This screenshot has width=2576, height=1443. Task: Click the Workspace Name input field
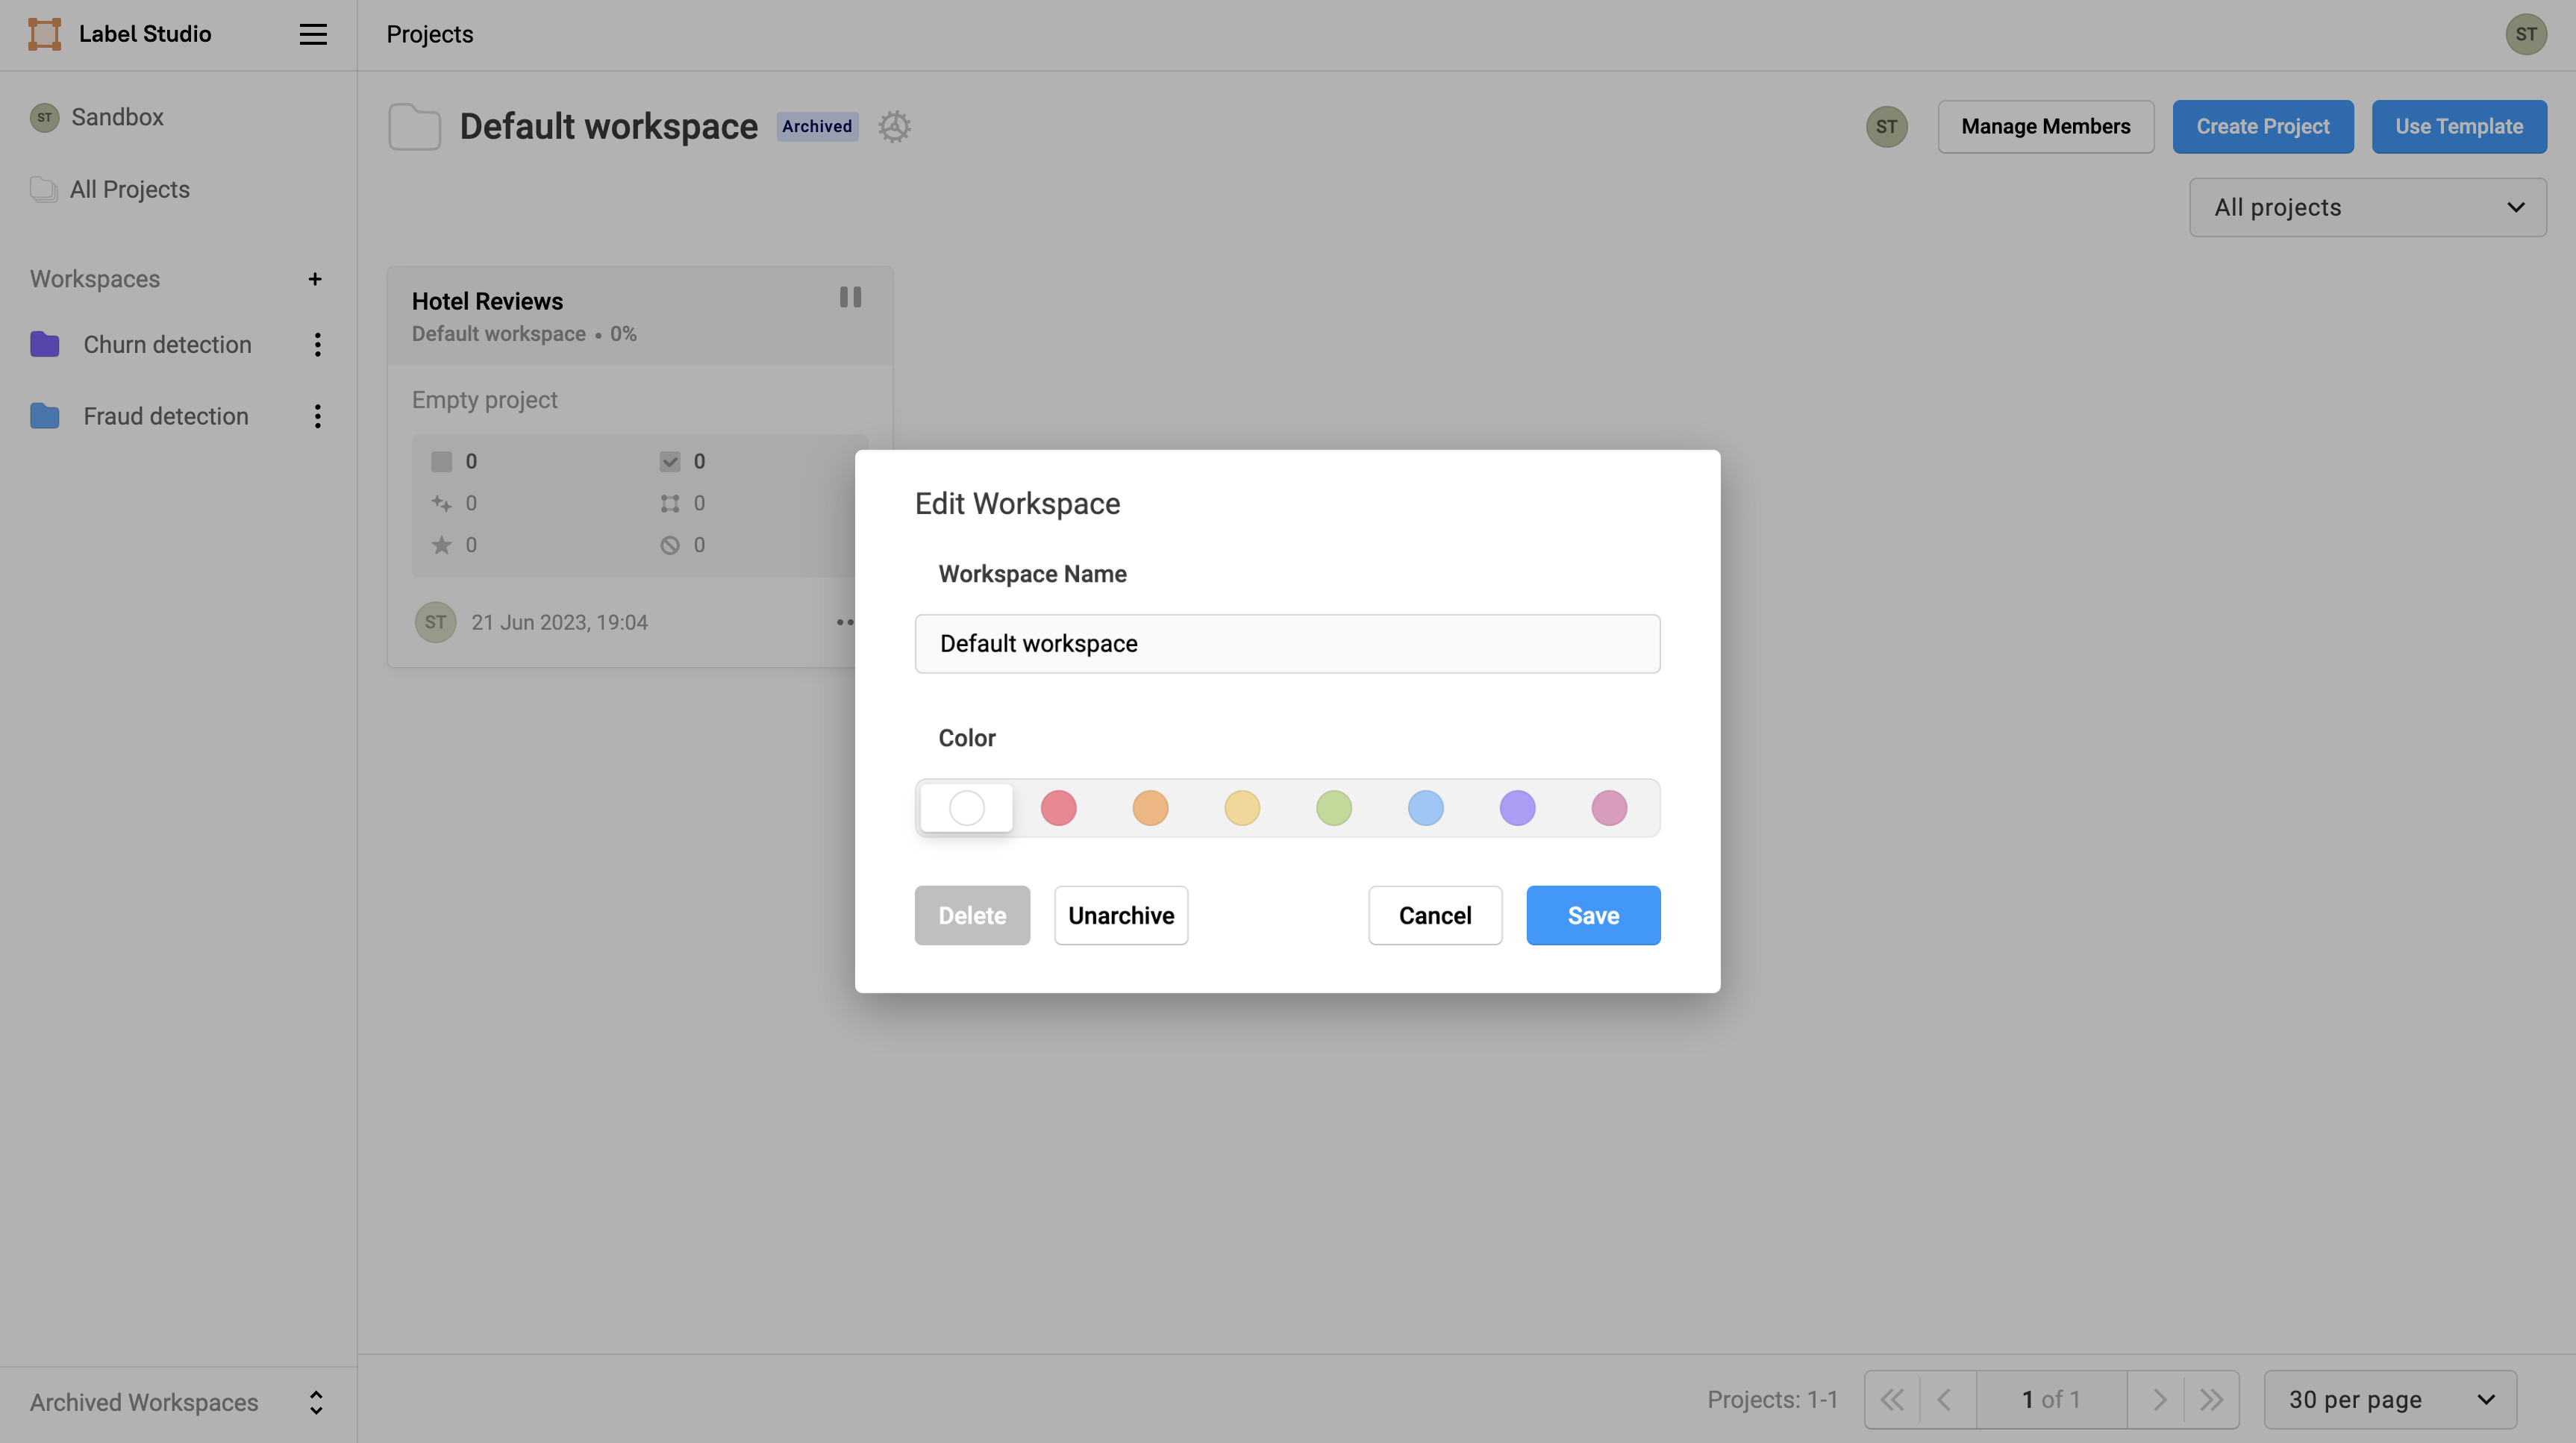click(x=1287, y=644)
